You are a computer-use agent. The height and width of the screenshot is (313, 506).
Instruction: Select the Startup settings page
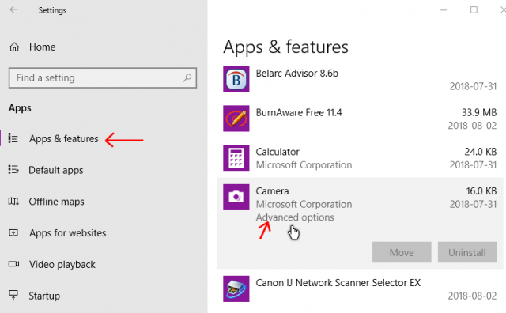click(44, 296)
